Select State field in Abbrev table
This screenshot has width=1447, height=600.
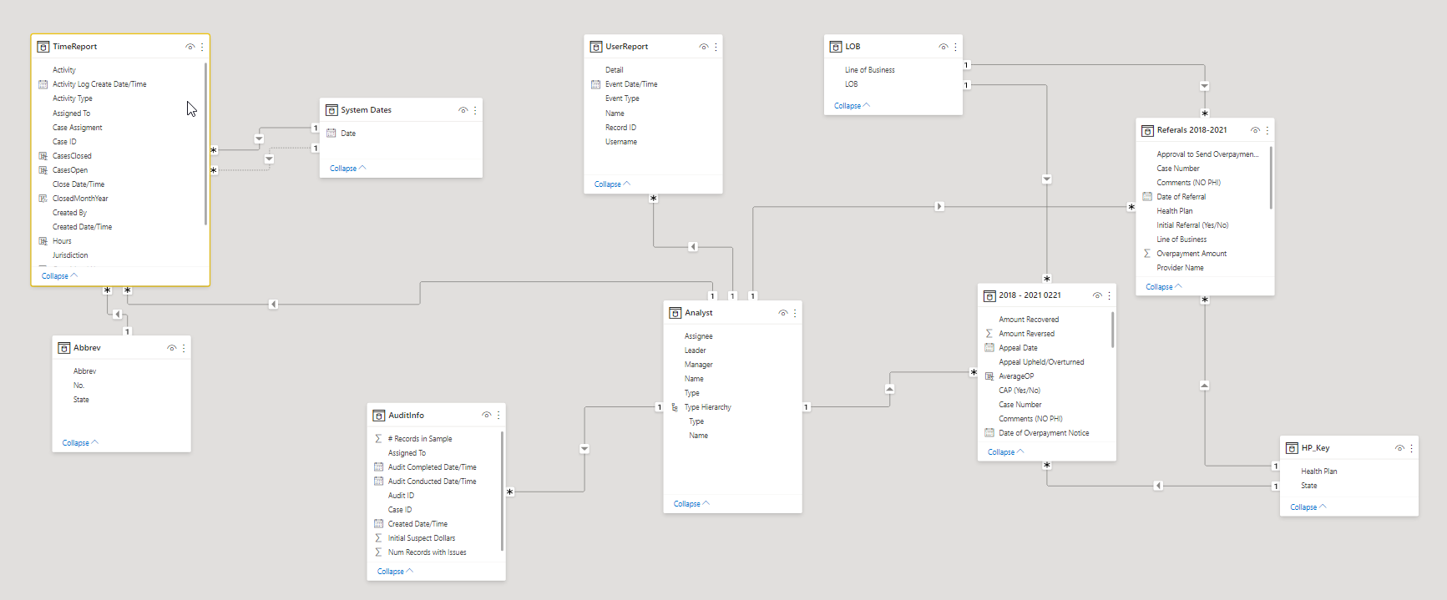coord(81,400)
